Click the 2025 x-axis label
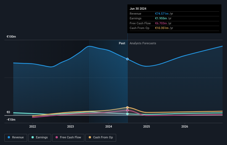Image resolution: width=227 pixels, height=145 pixels. tap(147, 126)
